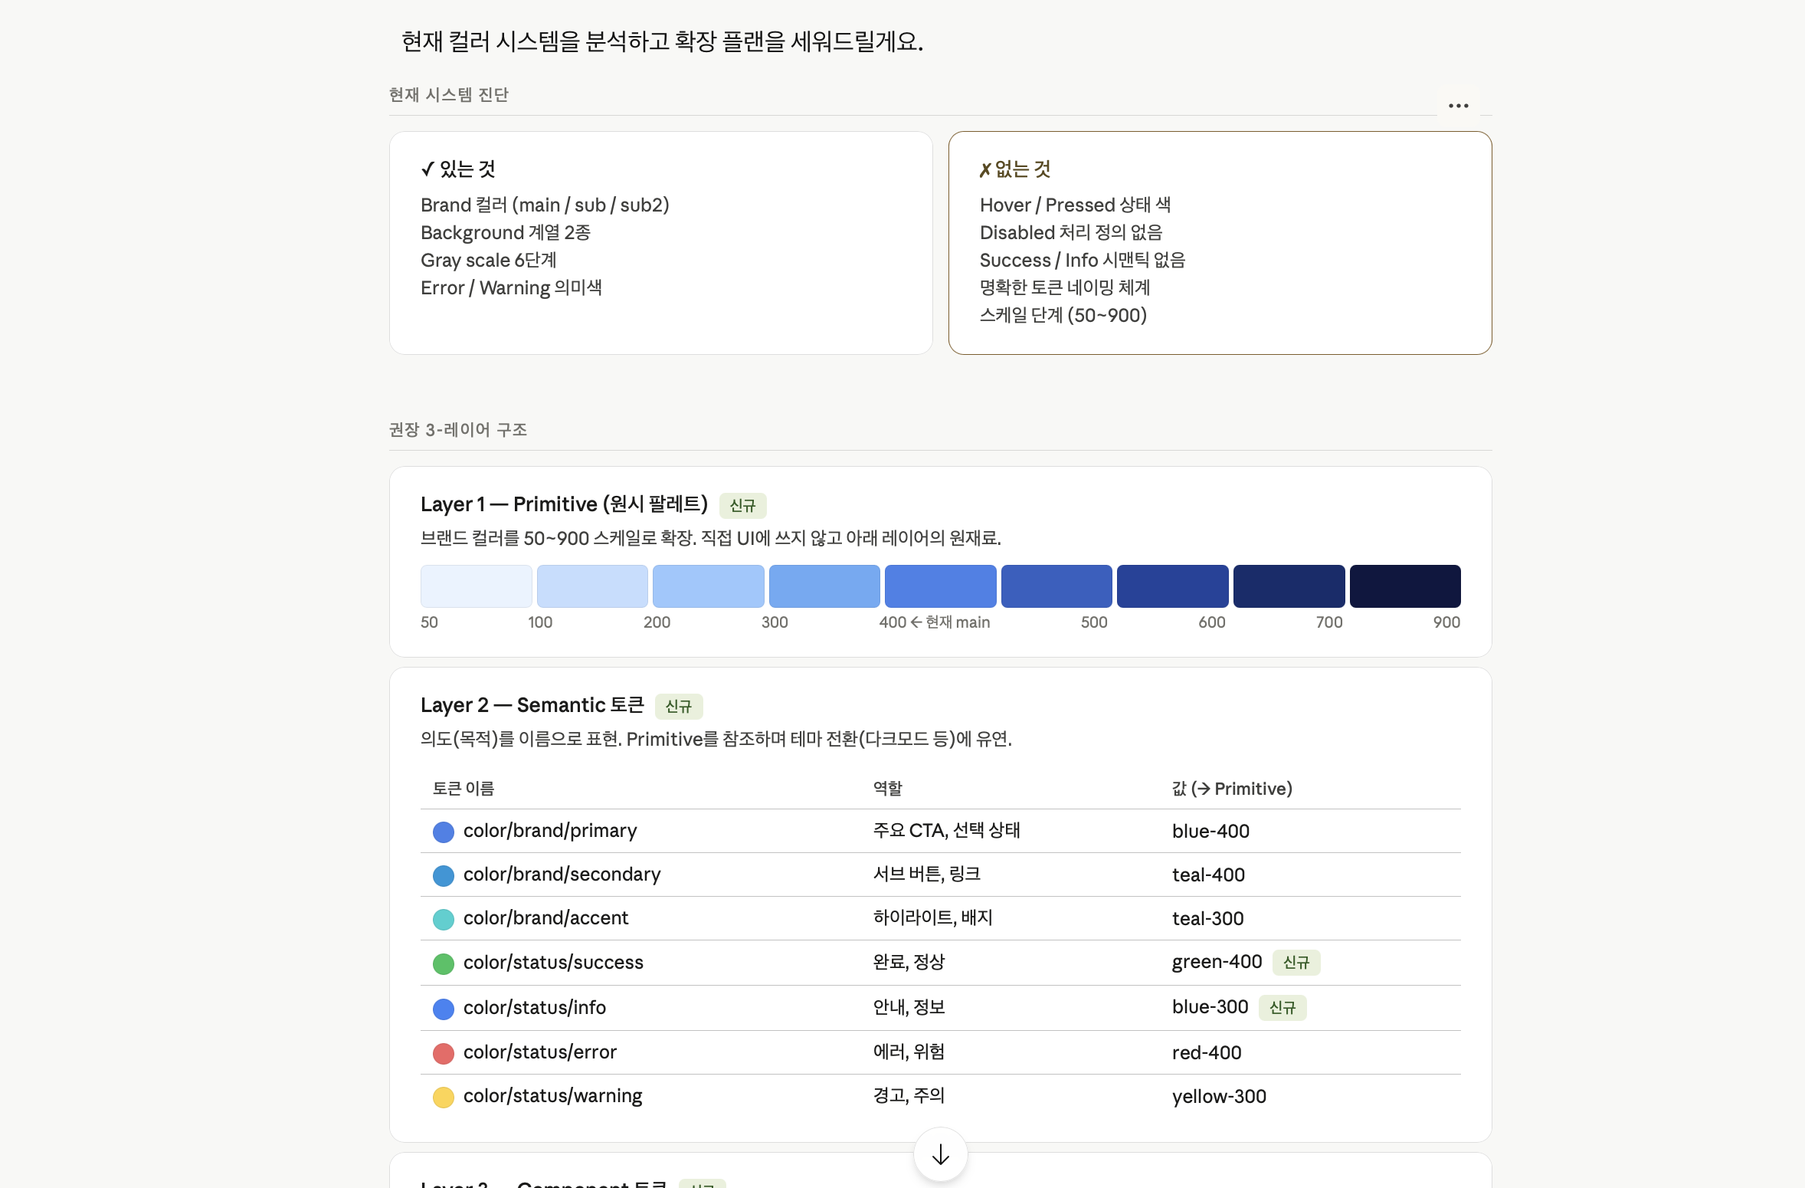1805x1188 pixels.
Task: Click the '400 ← 현재 main' swatch label
Action: click(x=935, y=622)
